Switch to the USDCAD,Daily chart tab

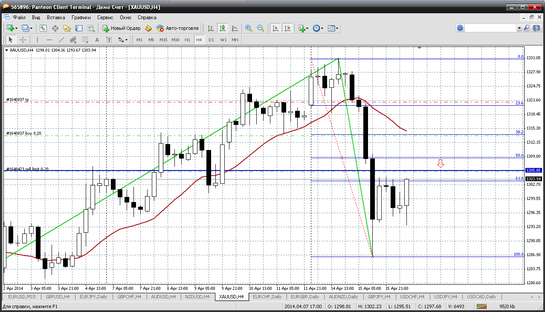[x=481, y=297]
